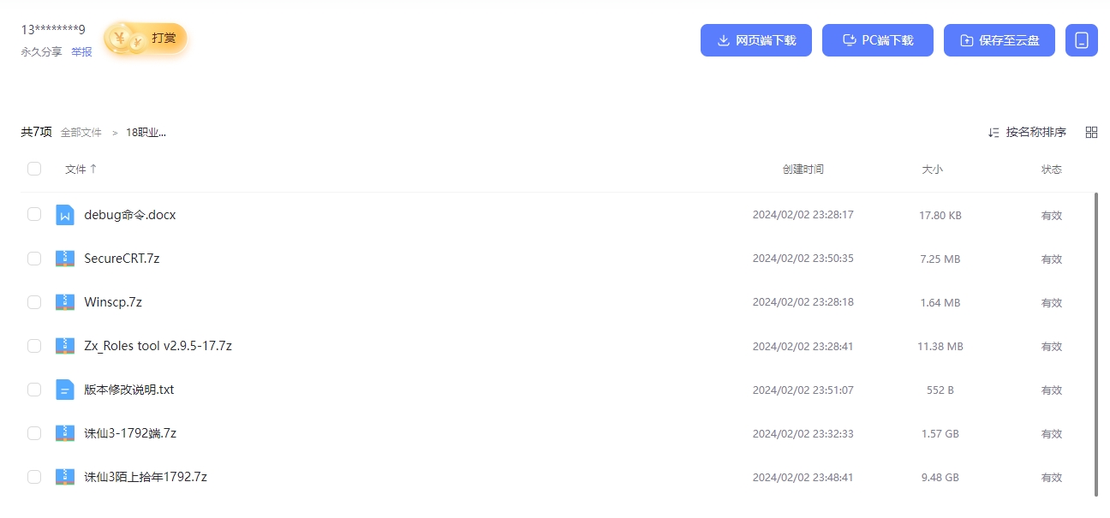Check the box for 诛仙3陌上拾年1792.7z
The height and width of the screenshot is (518, 1110).
coord(34,476)
